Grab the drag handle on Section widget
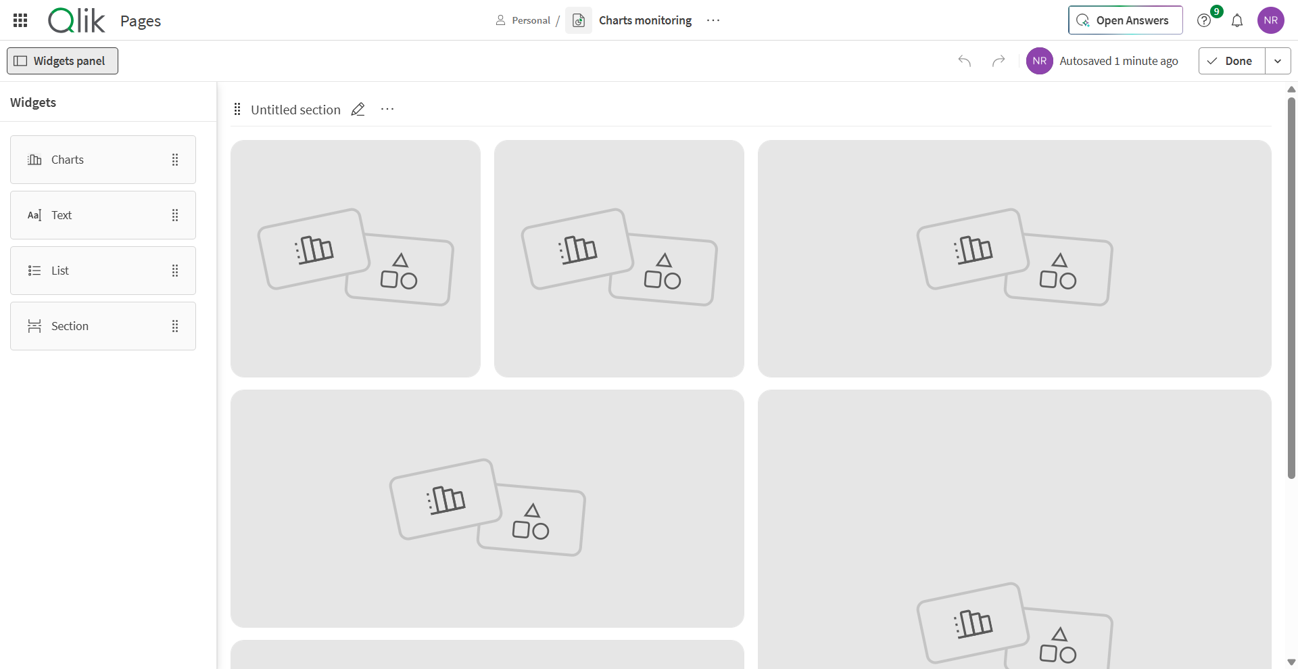 (x=175, y=326)
